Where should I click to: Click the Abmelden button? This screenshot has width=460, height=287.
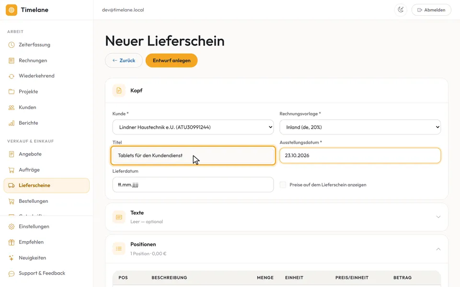(x=431, y=10)
